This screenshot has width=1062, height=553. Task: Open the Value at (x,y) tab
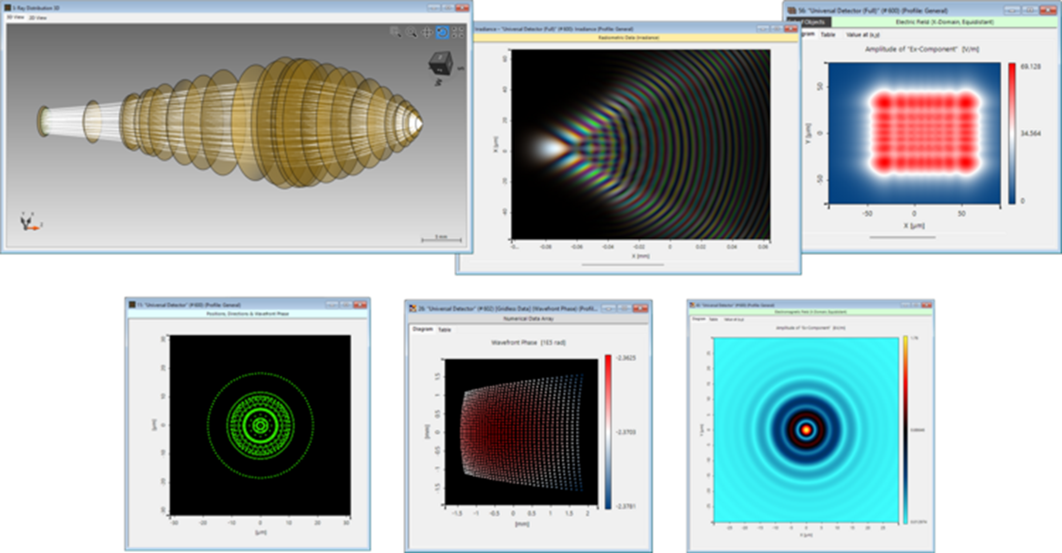862,35
